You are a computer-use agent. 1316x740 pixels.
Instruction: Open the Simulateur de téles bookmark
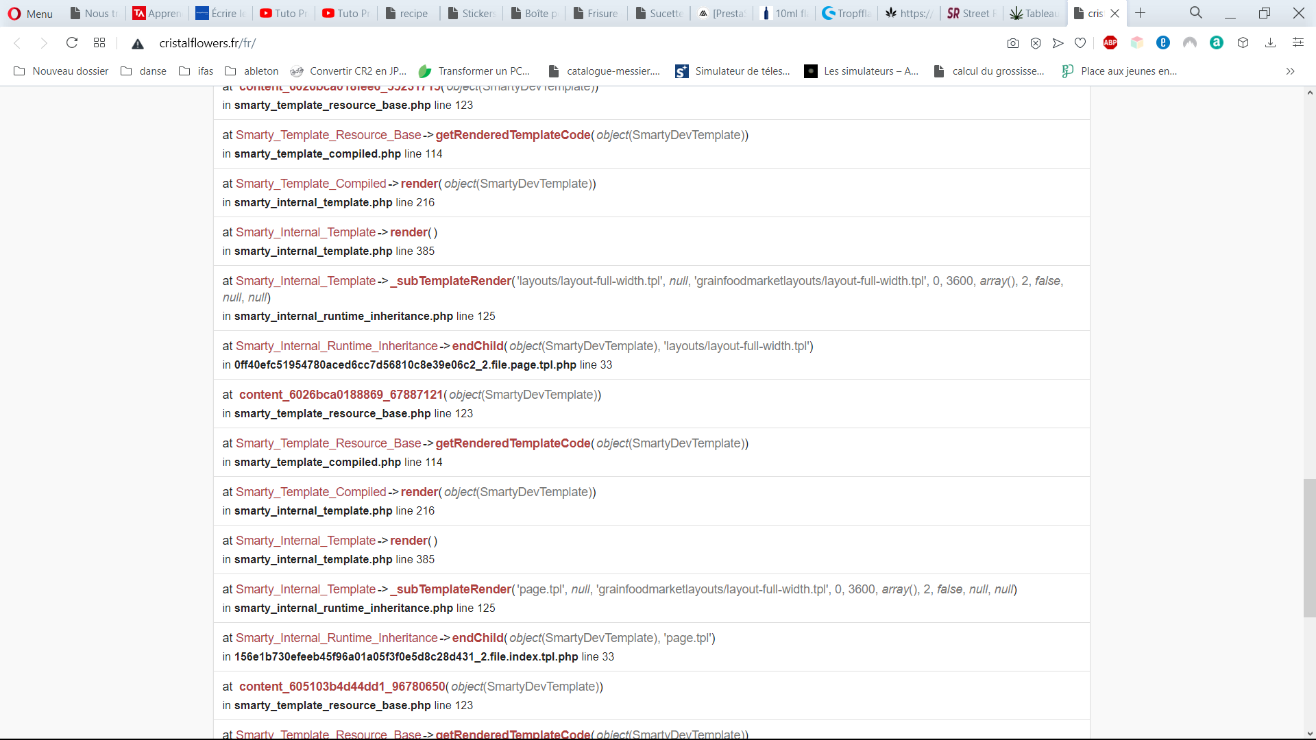(x=733, y=71)
